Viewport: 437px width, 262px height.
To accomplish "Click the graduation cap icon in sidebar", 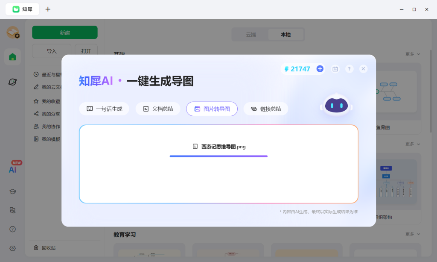I will [12, 191].
